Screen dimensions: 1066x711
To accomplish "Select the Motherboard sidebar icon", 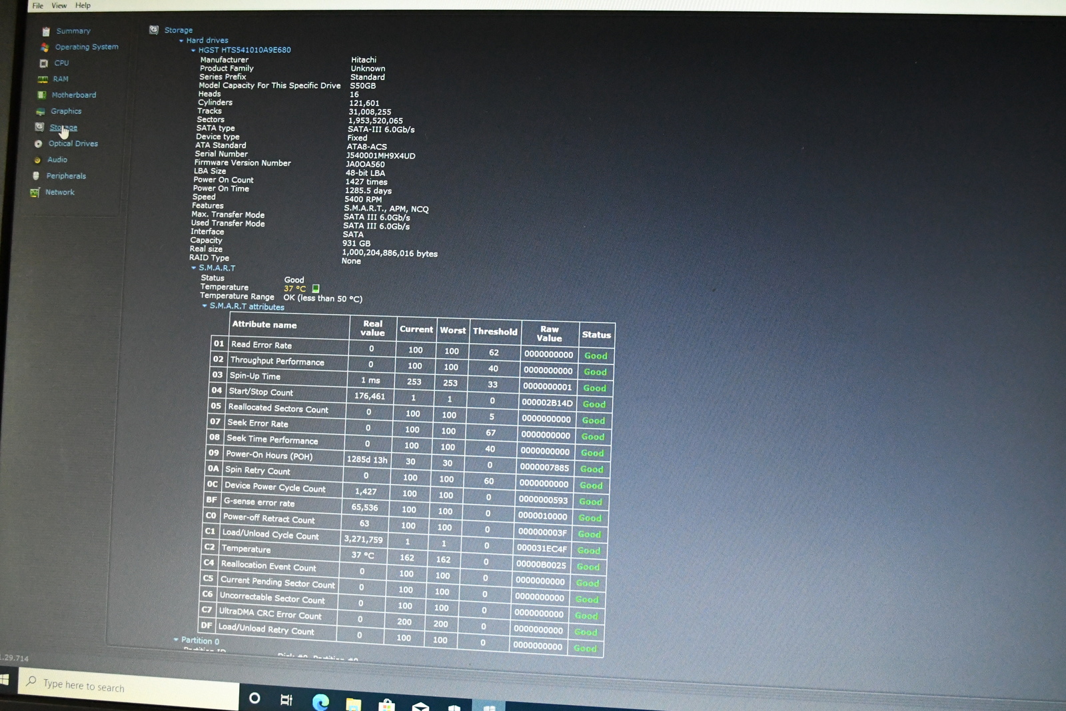I will click(x=42, y=95).
